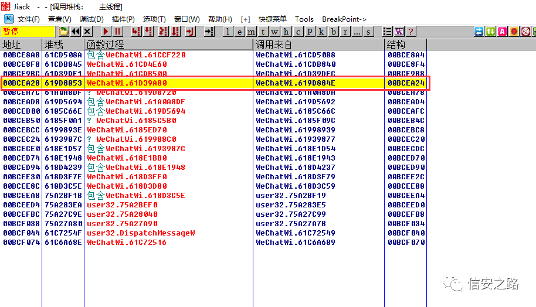This screenshot has height=307, width=536.
Task: Open the appearance options icon
Action: coord(399,32)
